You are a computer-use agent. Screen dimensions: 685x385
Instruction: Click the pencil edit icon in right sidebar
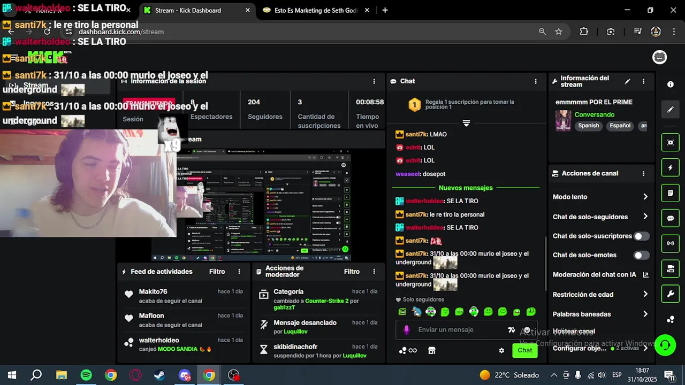(x=671, y=110)
